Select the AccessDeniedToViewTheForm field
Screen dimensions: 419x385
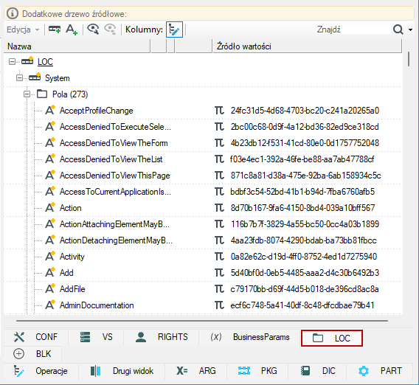point(114,143)
